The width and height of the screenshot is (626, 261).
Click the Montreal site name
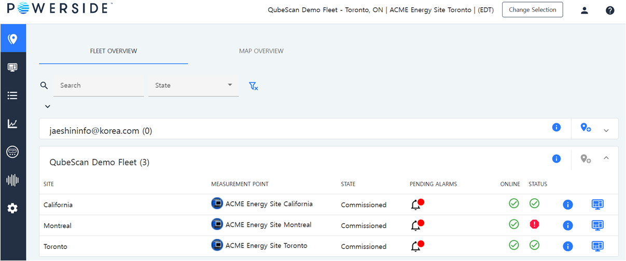[58, 226]
